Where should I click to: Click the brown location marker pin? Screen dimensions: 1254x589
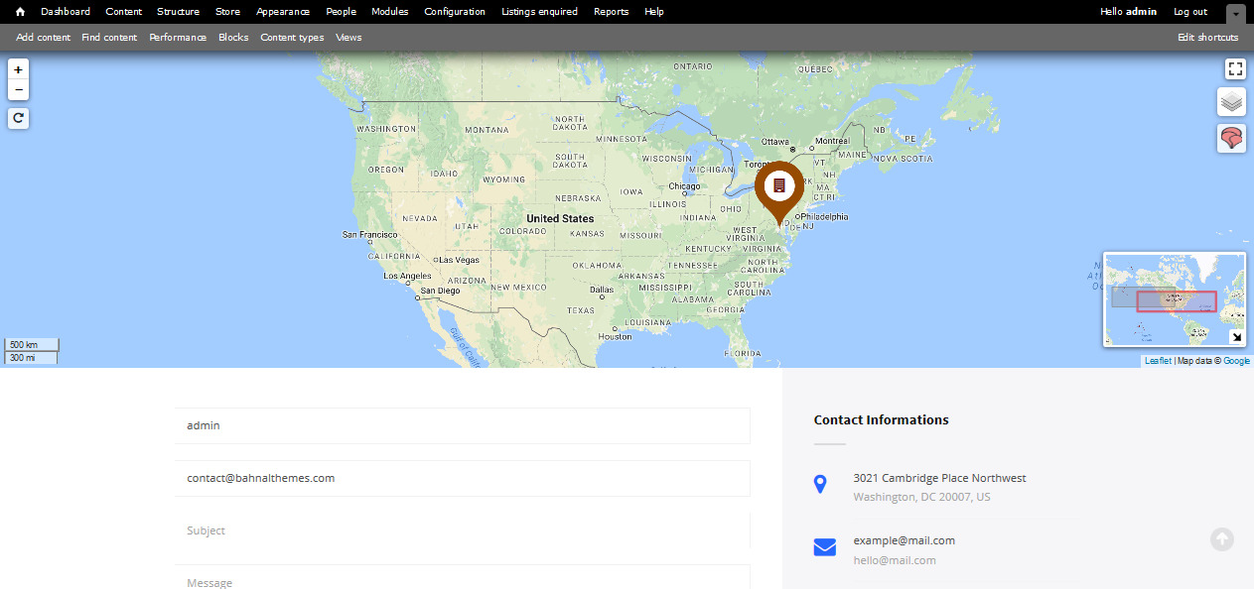(x=779, y=188)
